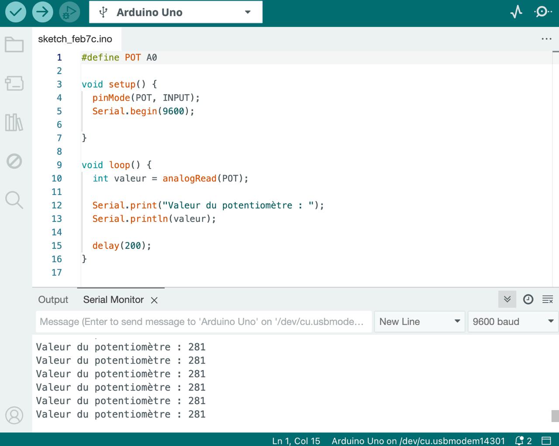Click 'int valeur = analogRead(POT);' line
This screenshot has width=559, height=446.
(x=170, y=178)
